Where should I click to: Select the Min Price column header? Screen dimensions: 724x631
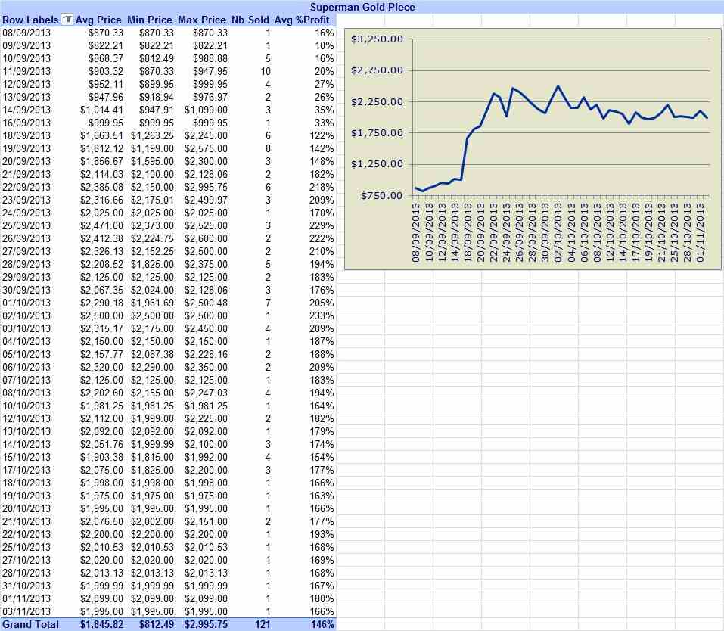tap(150, 20)
